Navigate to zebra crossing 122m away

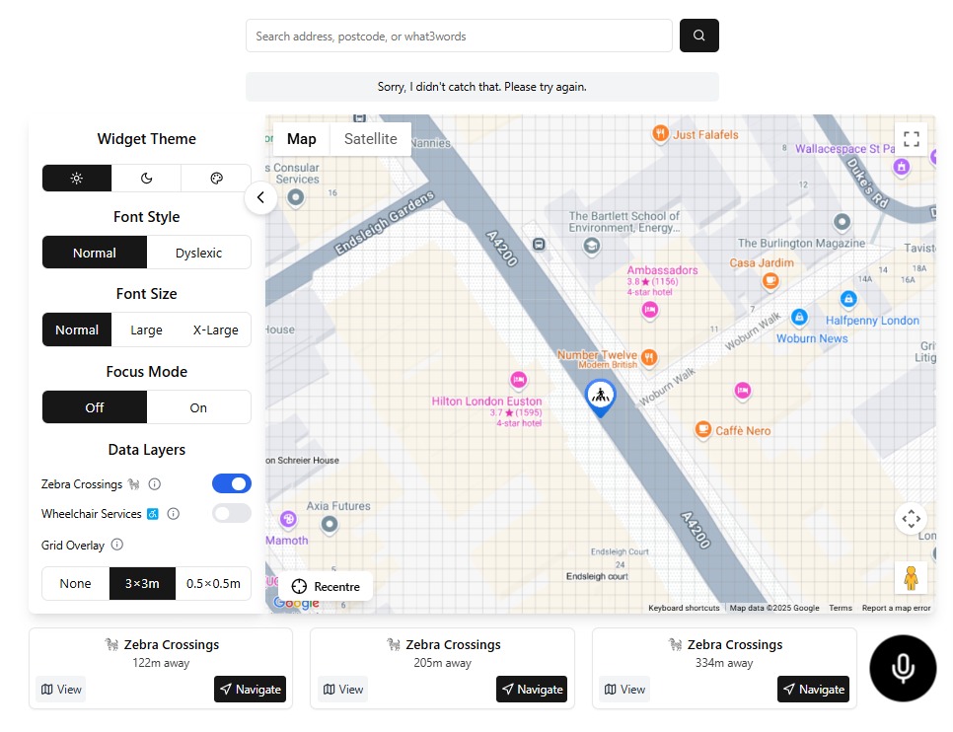pos(250,690)
